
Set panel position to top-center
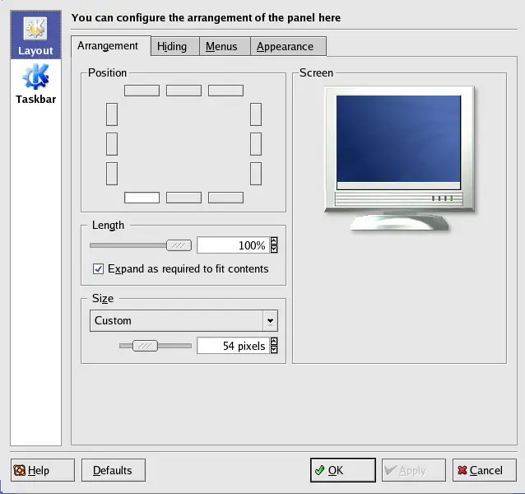point(184,91)
